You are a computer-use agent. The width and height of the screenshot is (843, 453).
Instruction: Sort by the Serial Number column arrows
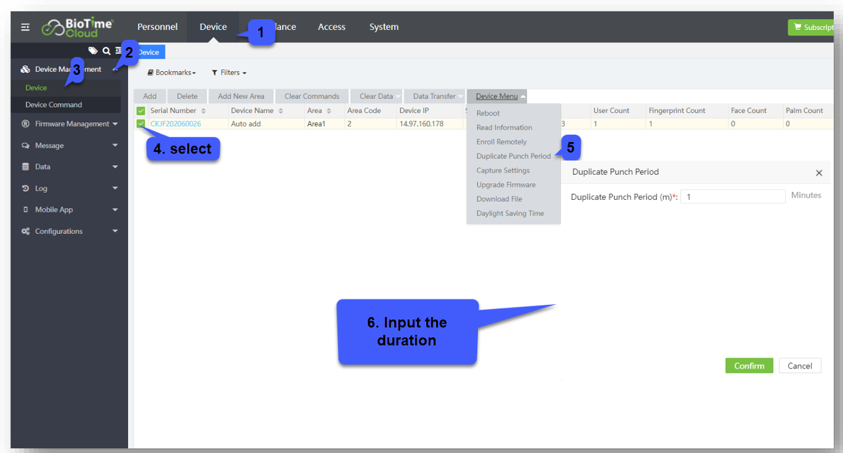pos(204,111)
